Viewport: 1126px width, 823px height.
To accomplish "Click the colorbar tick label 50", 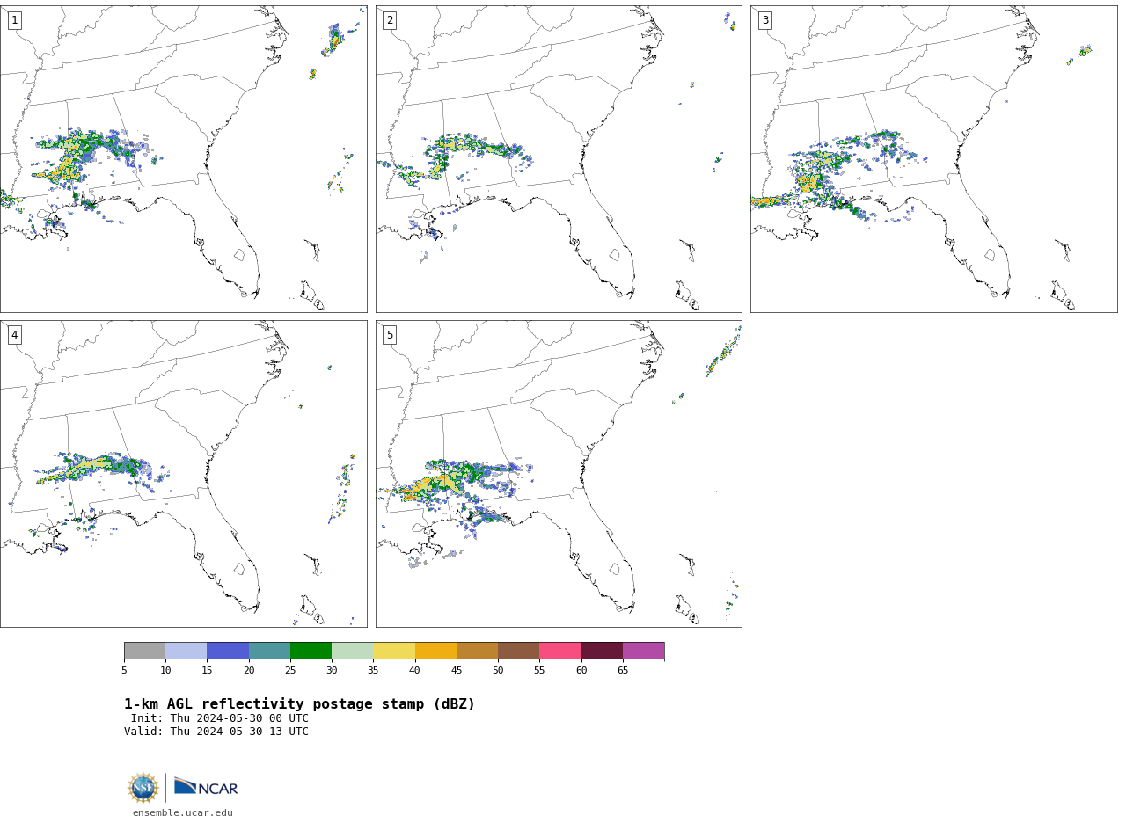I will click(x=498, y=671).
